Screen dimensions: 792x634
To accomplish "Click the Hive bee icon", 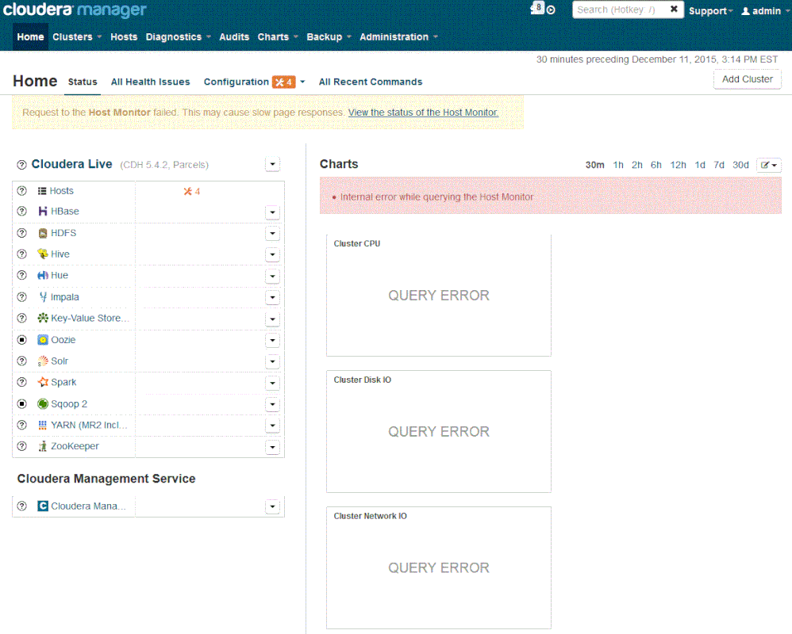I will click(x=43, y=254).
